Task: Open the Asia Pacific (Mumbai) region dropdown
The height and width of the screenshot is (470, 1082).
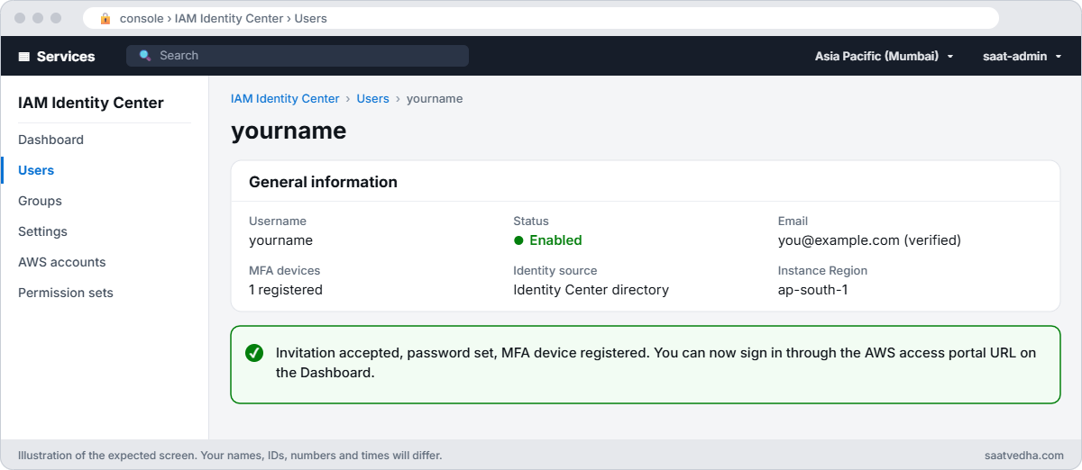Action: 884,56
